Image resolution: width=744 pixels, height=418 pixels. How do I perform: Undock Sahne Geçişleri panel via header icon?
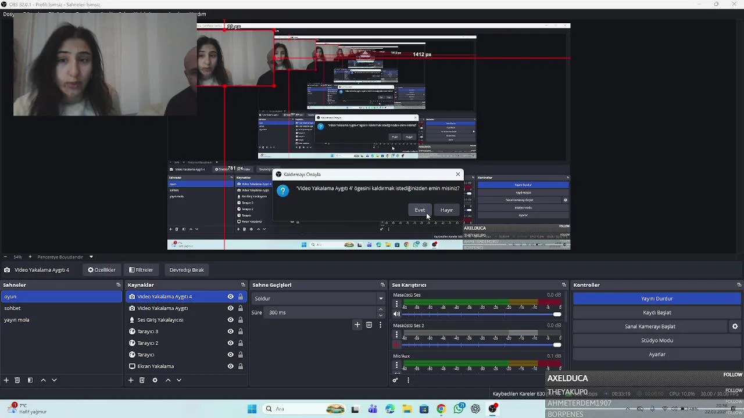pos(382,285)
